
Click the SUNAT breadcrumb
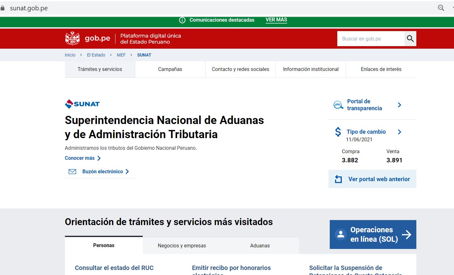[x=144, y=55]
